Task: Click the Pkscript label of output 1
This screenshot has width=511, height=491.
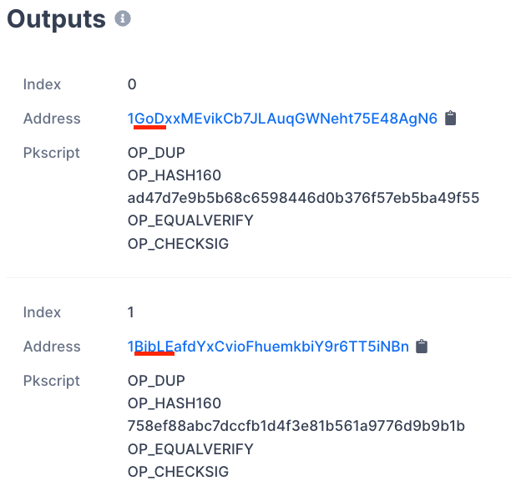Action: click(52, 381)
